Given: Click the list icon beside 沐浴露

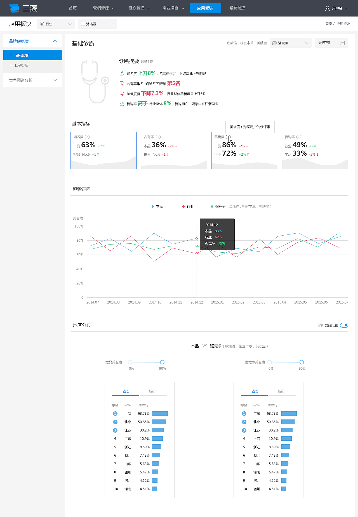Looking at the screenshot, I should point(83,24).
